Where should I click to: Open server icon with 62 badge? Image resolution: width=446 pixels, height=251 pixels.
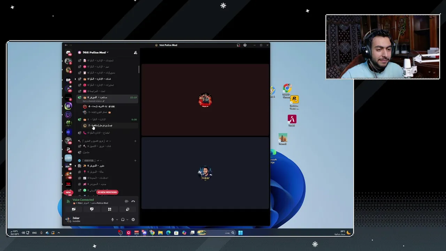point(68,175)
